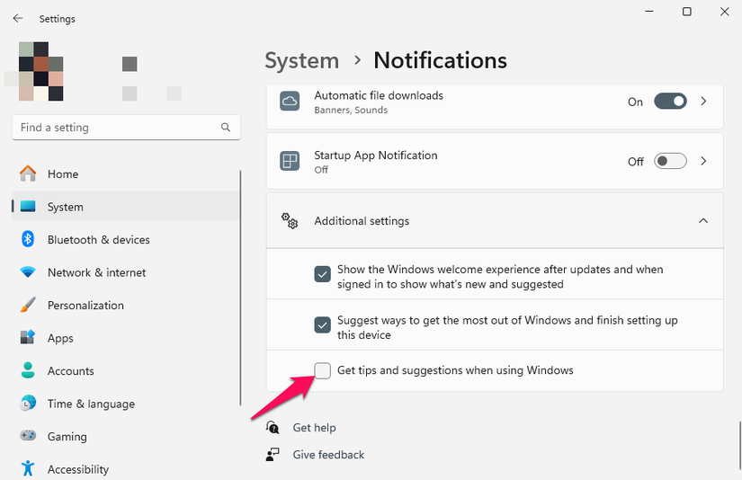Screen dimensions: 742x480
Task: Click the Bluetooth & devices icon
Action: (x=28, y=239)
